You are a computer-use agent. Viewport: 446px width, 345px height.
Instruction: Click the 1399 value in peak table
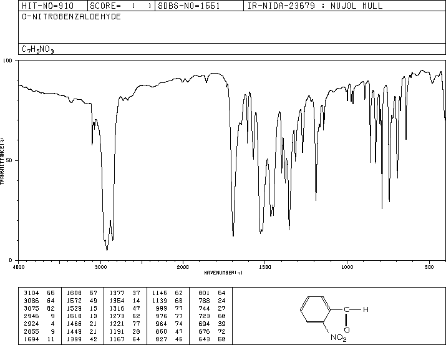pyautogui.click(x=74, y=339)
